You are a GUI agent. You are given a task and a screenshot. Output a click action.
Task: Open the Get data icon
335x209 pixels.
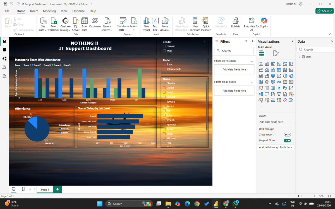pos(43,21)
